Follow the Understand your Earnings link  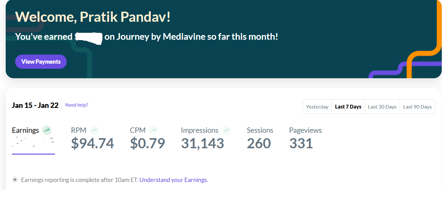[x=173, y=180]
